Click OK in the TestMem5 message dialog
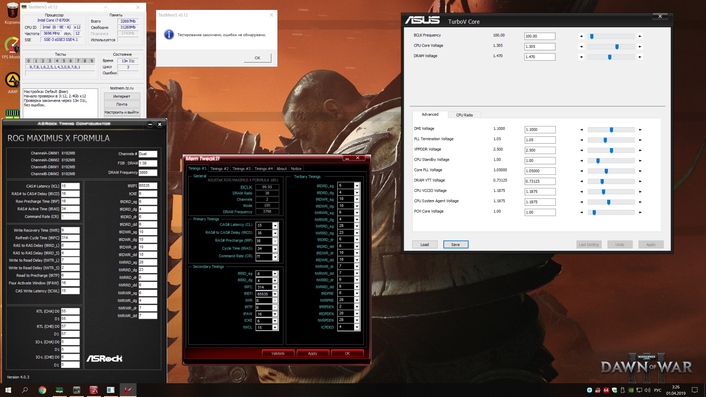Screen dimensions: 706x397 [257, 58]
